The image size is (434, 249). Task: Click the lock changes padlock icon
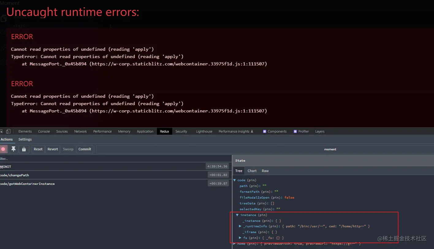click(24, 149)
